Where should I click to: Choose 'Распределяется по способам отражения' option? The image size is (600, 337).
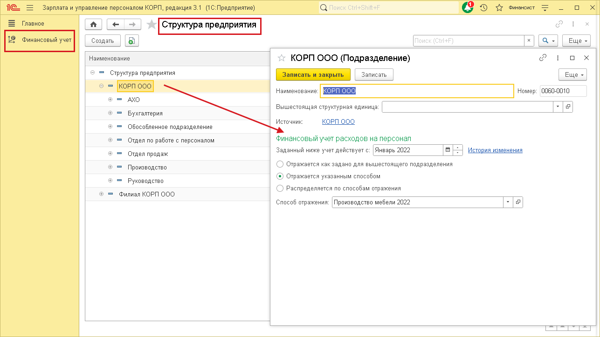coord(280,189)
